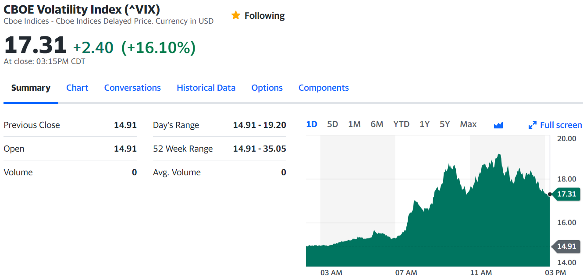Click the +2.40 change value

point(93,47)
